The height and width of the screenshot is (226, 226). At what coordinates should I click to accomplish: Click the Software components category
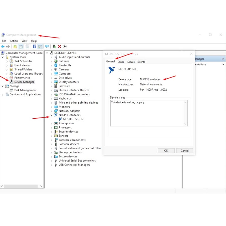72,140
